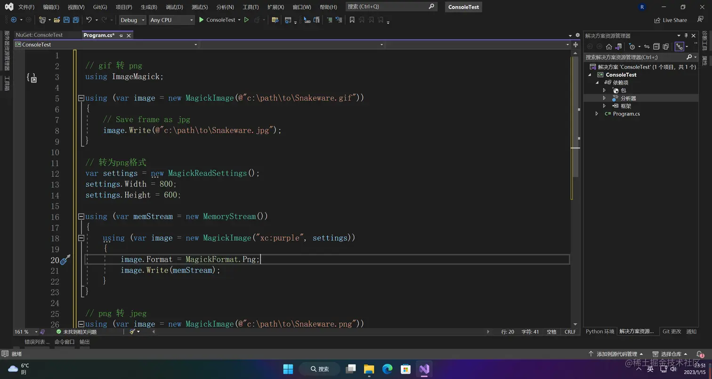Screen dimensions: 712x379
Task: Undo the last edit with undo arrow
Action: click(89, 20)
